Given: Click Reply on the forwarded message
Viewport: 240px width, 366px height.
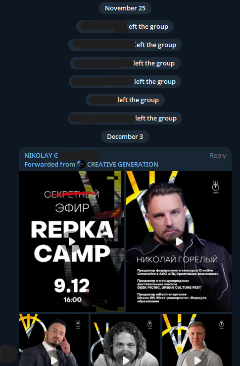Looking at the screenshot, I should pyautogui.click(x=218, y=155).
